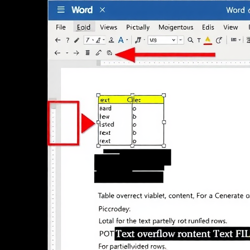Expand the small dropdown after the second-row left arrow
Viewport: 250px width, 250px height.
67,53
